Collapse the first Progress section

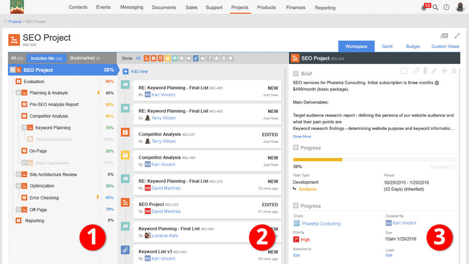[x=296, y=148]
